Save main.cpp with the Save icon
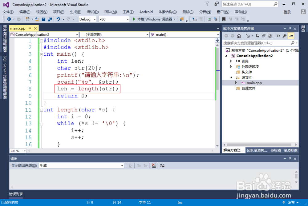Image resolution: width=308 pixels, height=206 pixels. 44,19
